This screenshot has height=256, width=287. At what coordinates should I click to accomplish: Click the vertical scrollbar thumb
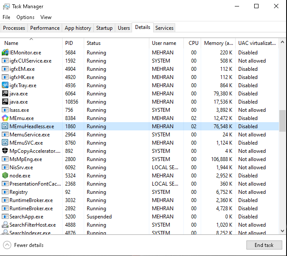coord(282,121)
